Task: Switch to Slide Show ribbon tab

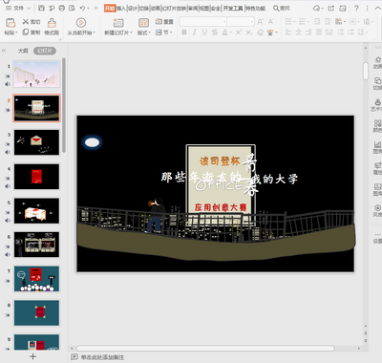Action: pos(174,9)
